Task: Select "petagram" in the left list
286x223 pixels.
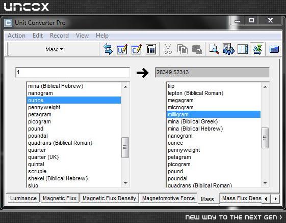Action: pos(74,114)
